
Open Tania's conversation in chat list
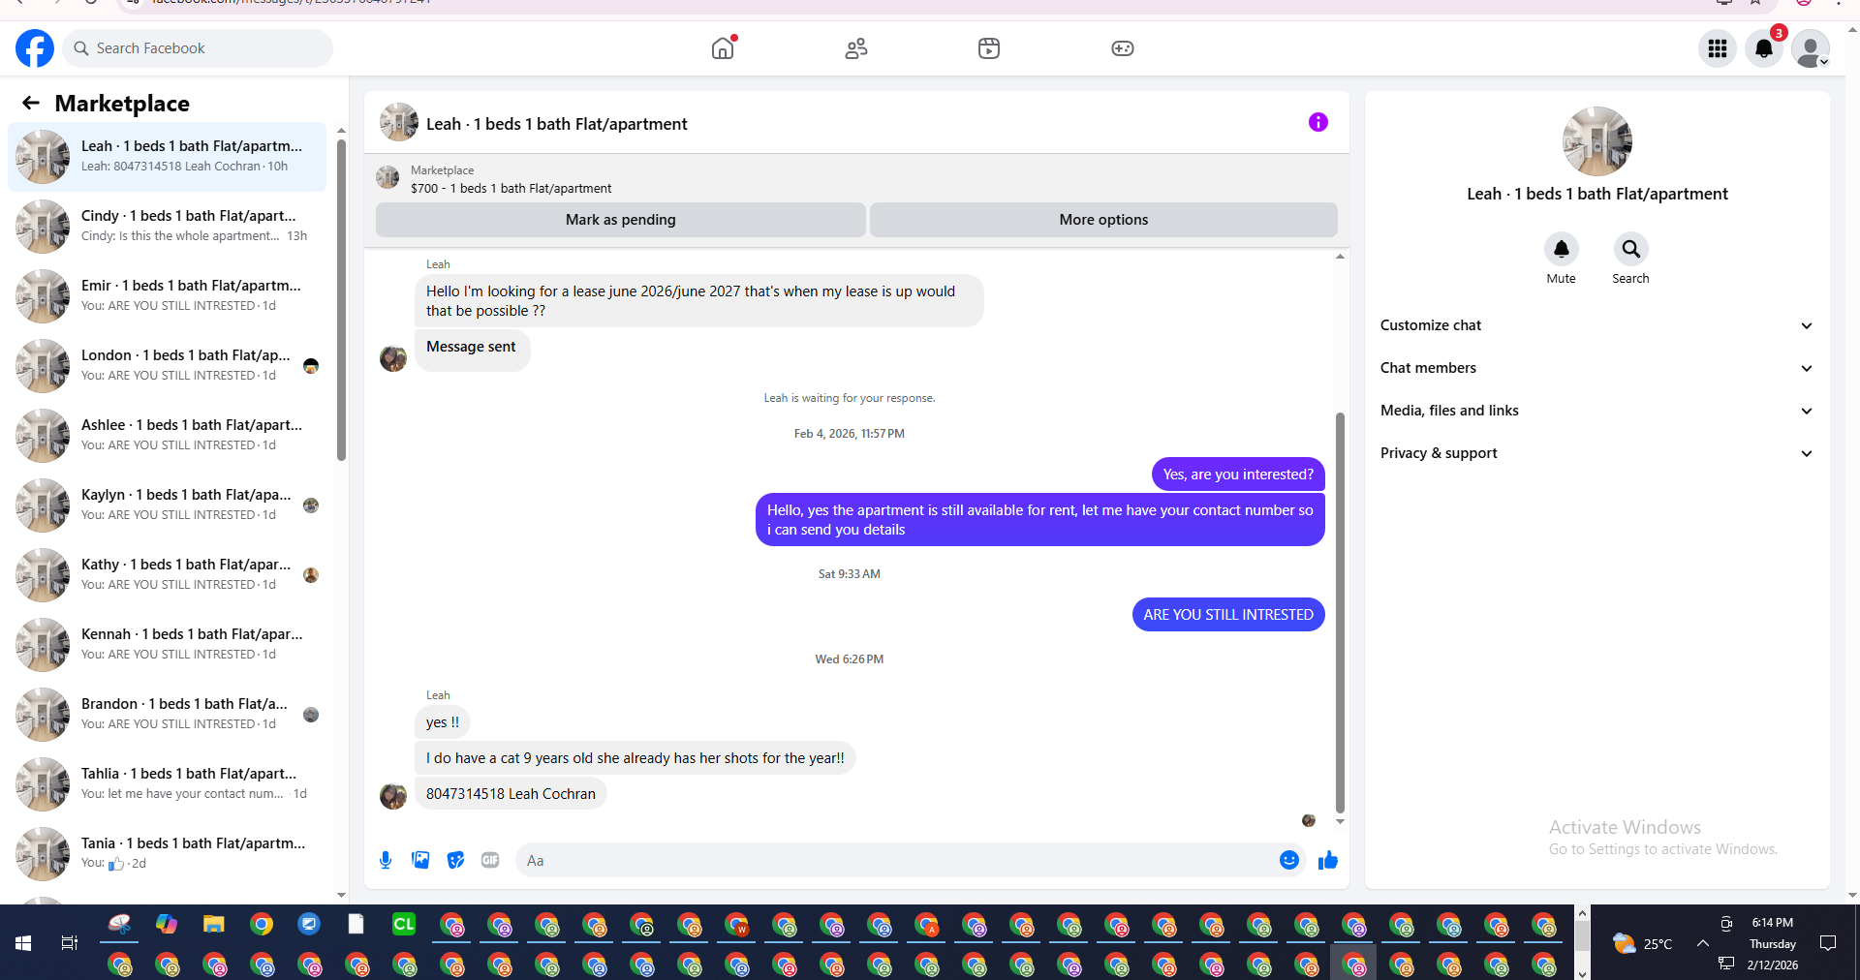[168, 854]
